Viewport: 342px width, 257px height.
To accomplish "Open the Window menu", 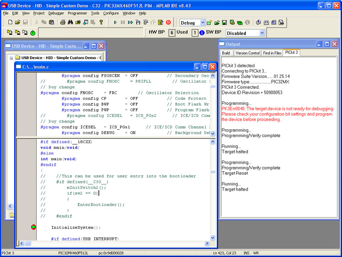I will click(129, 13).
